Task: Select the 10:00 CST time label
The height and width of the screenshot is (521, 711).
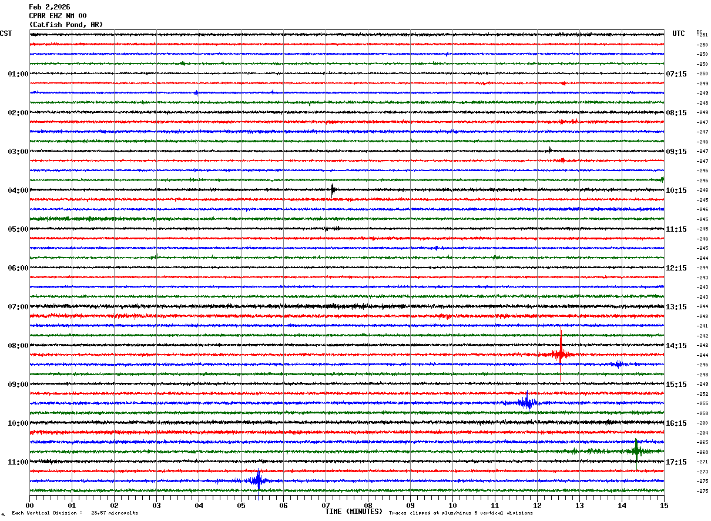Action: tap(18, 423)
